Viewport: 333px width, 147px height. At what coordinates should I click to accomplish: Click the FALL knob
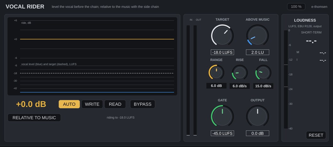[263, 73]
